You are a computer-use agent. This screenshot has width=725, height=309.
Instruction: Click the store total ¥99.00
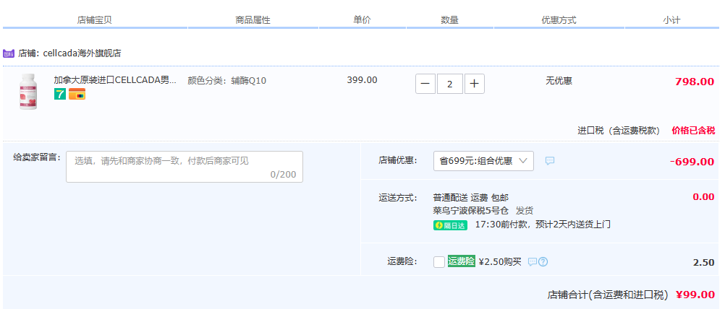(x=695, y=295)
